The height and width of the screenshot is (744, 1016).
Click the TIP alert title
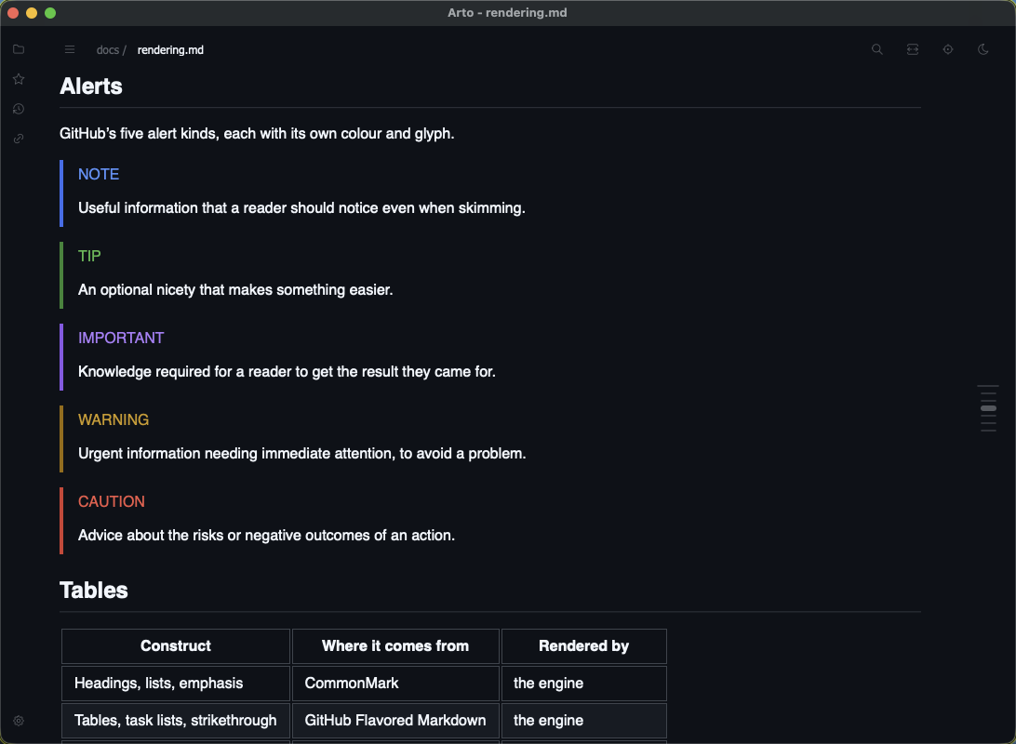pyautogui.click(x=89, y=256)
